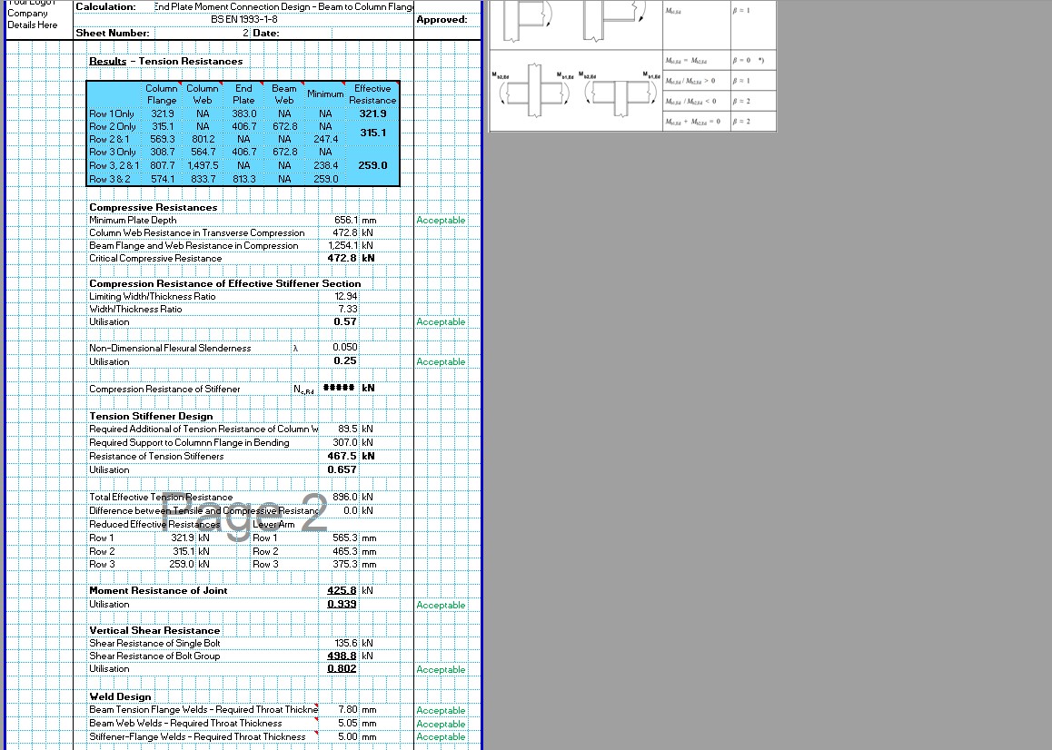Image resolution: width=1052 pixels, height=750 pixels.
Task: Select the 'Row 3 & 2' row label
Action: 109,179
